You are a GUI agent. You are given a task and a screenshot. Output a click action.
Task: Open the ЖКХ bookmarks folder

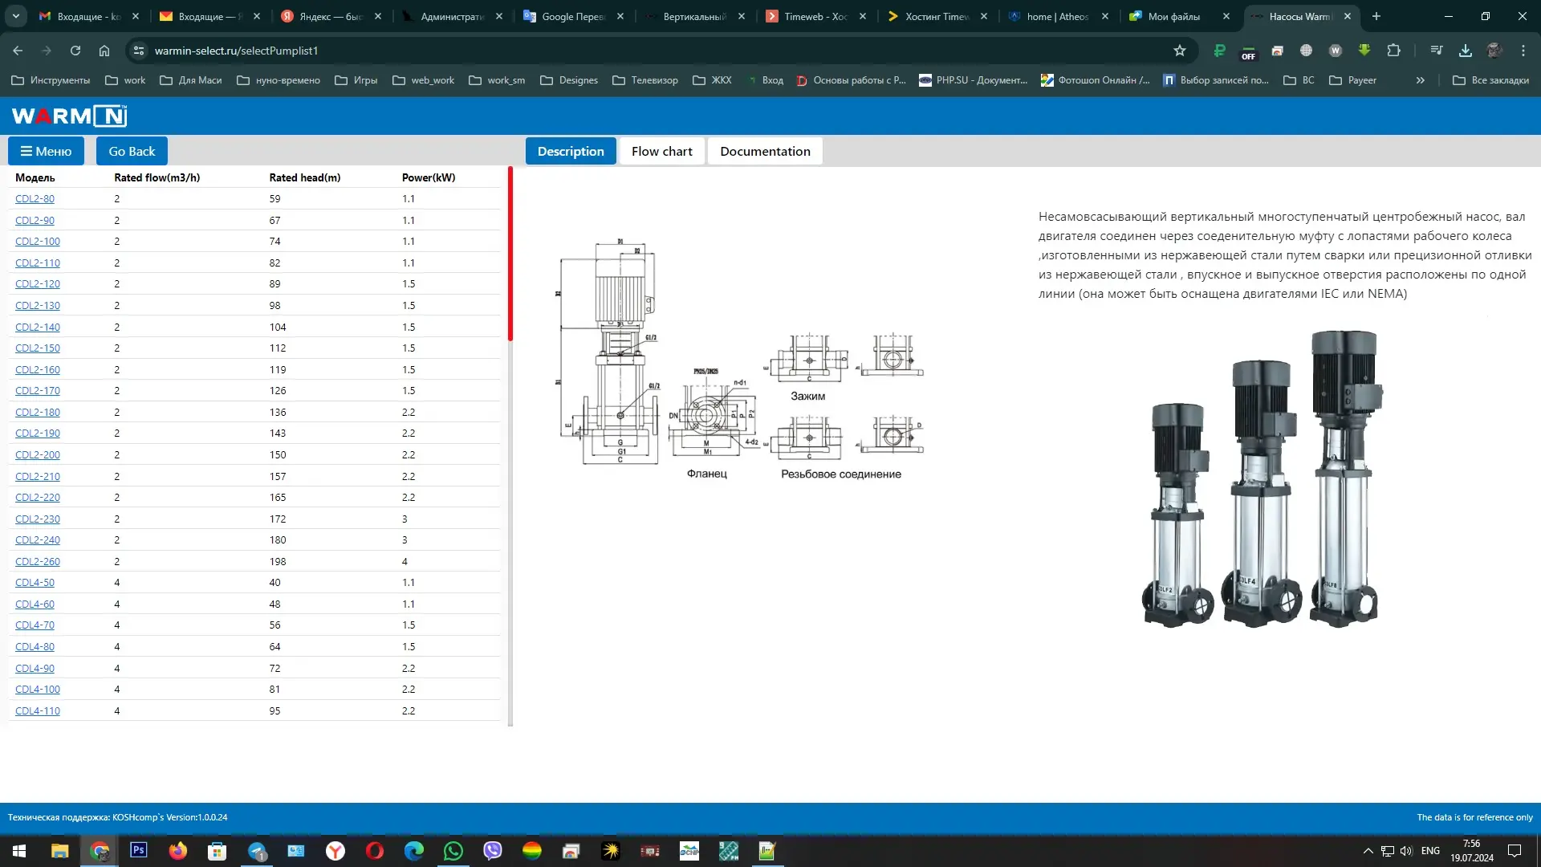point(713,80)
